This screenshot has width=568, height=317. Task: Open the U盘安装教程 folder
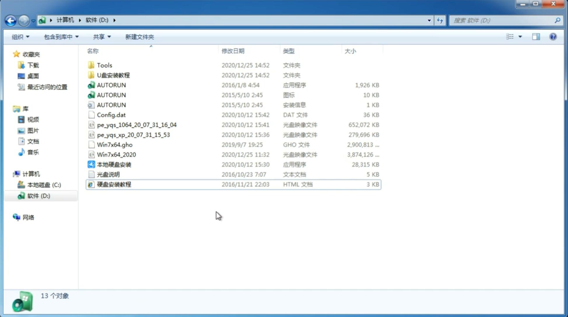pyautogui.click(x=113, y=75)
